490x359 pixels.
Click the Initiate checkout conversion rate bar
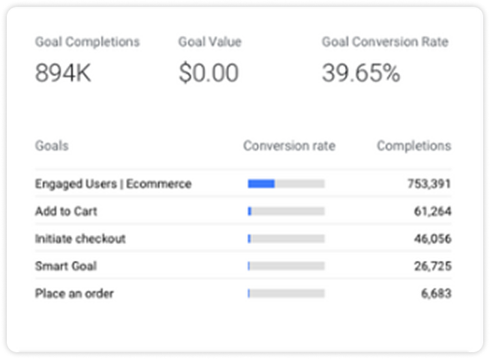pos(286,239)
